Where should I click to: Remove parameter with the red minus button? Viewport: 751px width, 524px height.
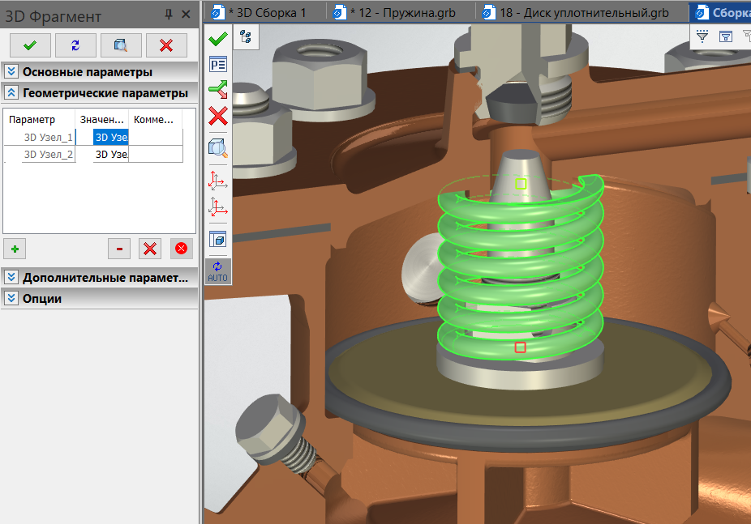point(119,248)
